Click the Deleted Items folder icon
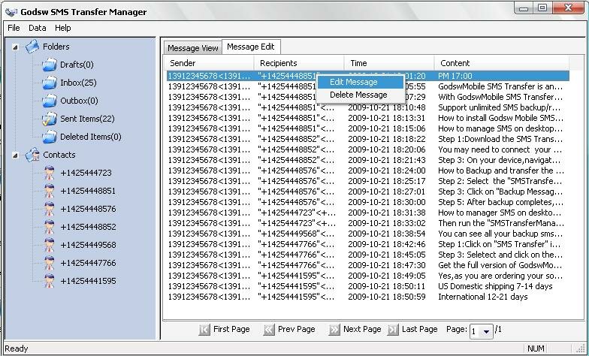The width and height of the screenshot is (589, 356). [x=50, y=137]
